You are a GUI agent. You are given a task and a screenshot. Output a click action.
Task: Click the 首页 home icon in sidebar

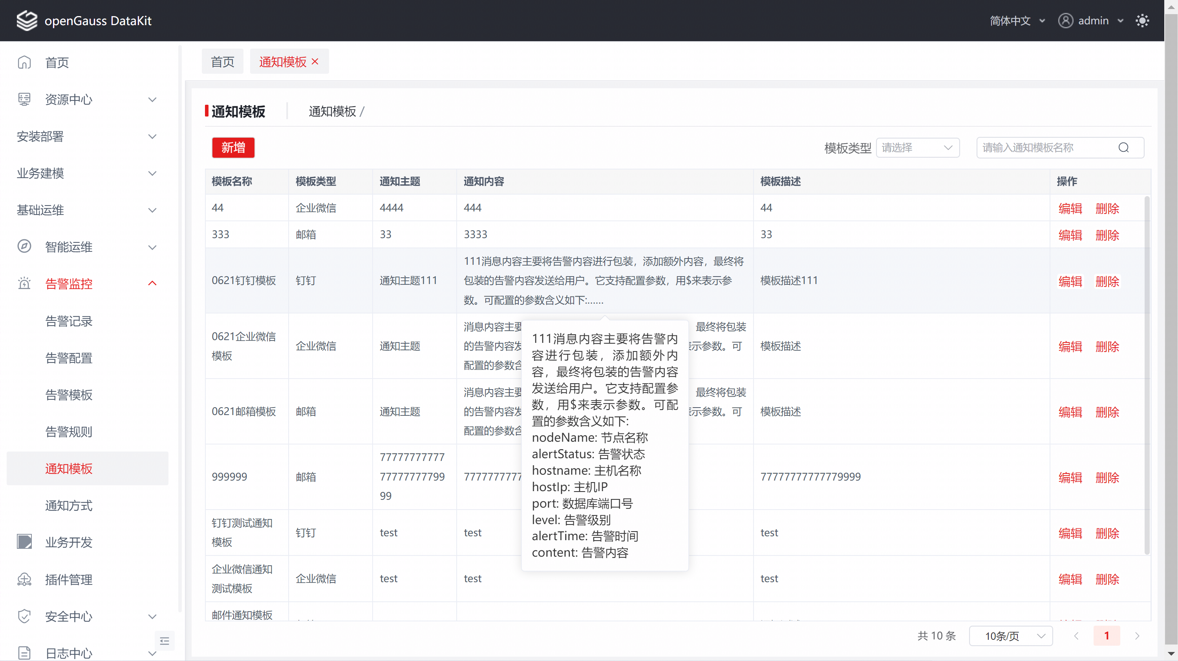[24, 62]
